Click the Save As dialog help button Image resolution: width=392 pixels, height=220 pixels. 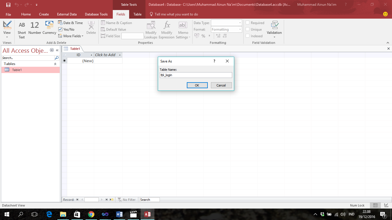(x=214, y=61)
